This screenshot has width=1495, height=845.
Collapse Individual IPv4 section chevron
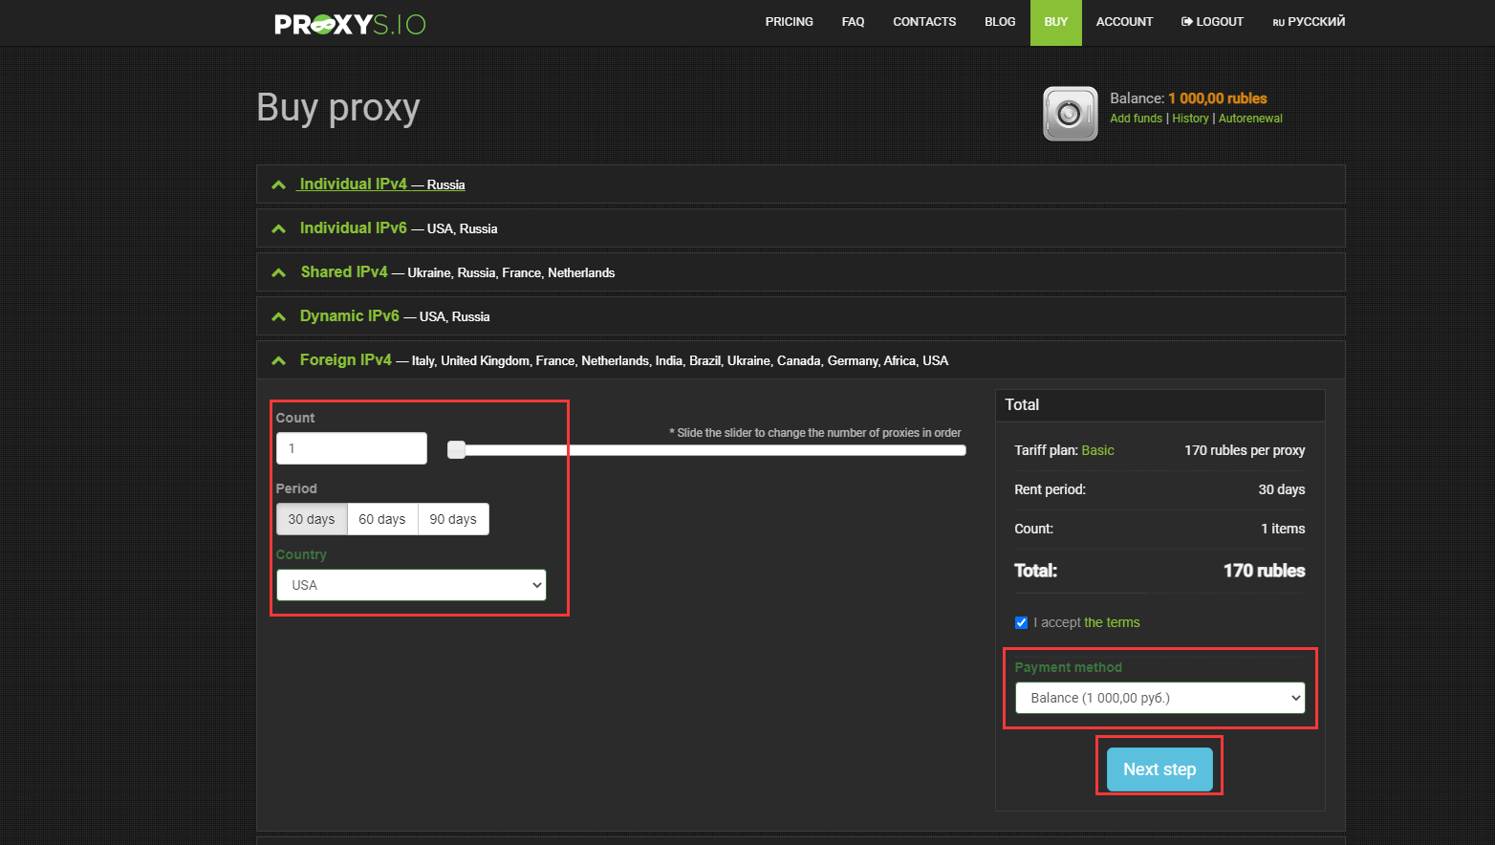[278, 184]
